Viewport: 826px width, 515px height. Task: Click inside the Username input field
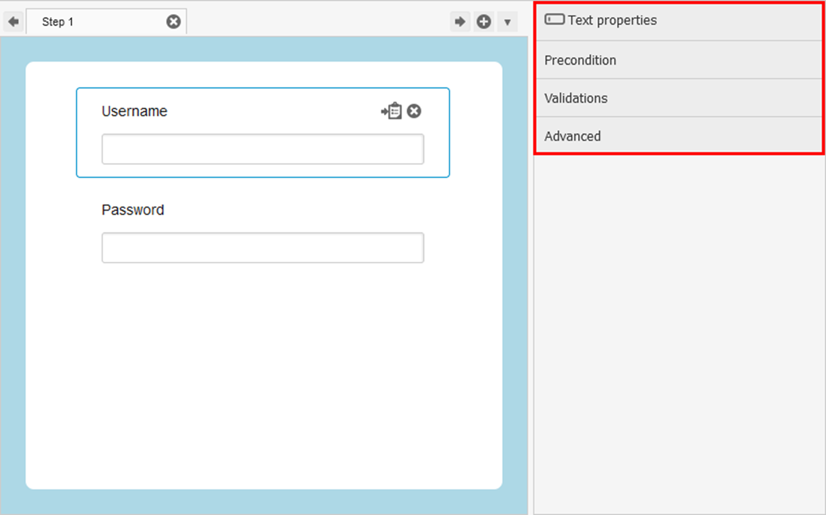263,149
